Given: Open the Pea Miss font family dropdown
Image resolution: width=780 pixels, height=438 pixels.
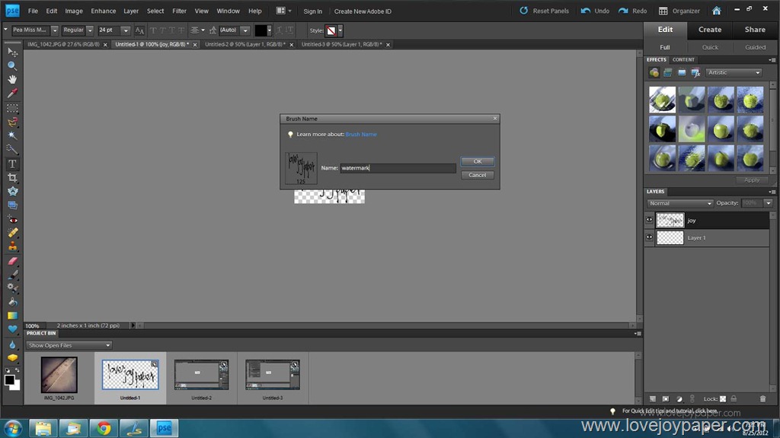Looking at the screenshot, I should point(55,30).
